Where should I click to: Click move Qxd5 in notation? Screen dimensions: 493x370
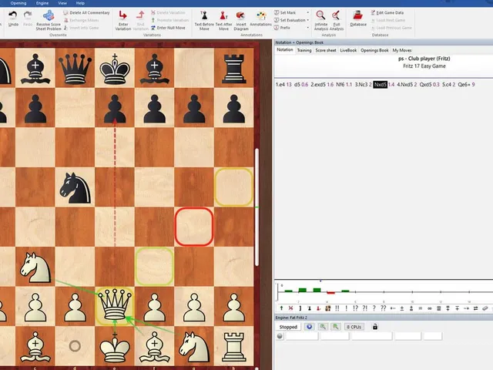click(425, 85)
